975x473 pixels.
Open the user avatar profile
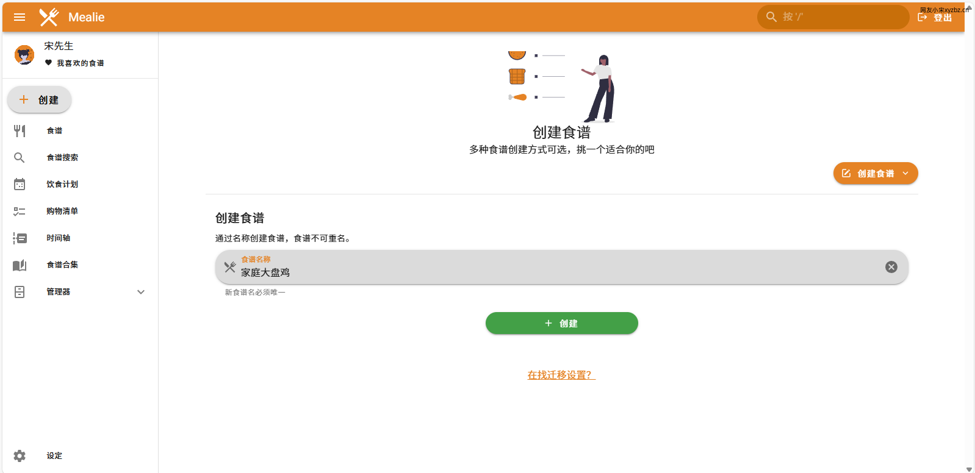[24, 55]
